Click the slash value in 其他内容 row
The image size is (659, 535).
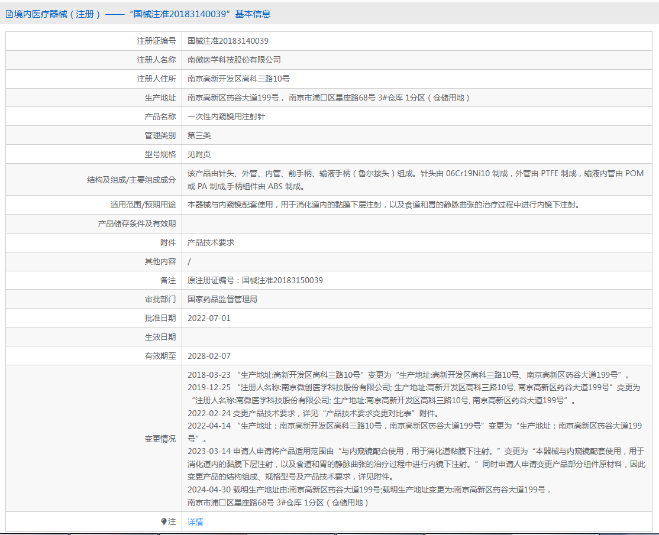coord(189,262)
